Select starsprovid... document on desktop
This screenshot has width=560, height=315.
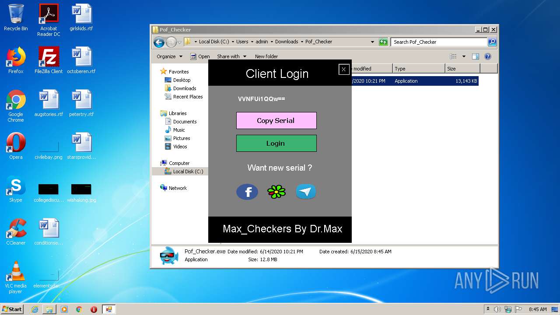coord(81,146)
